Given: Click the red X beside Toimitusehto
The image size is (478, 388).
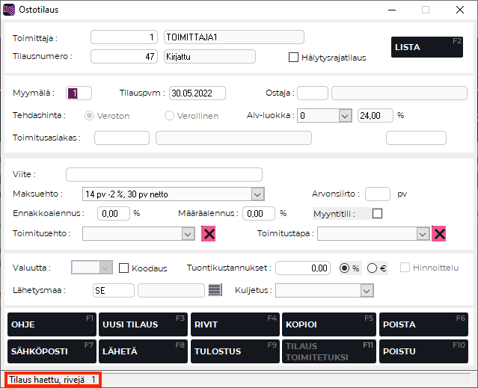Looking at the screenshot, I should click(x=209, y=234).
